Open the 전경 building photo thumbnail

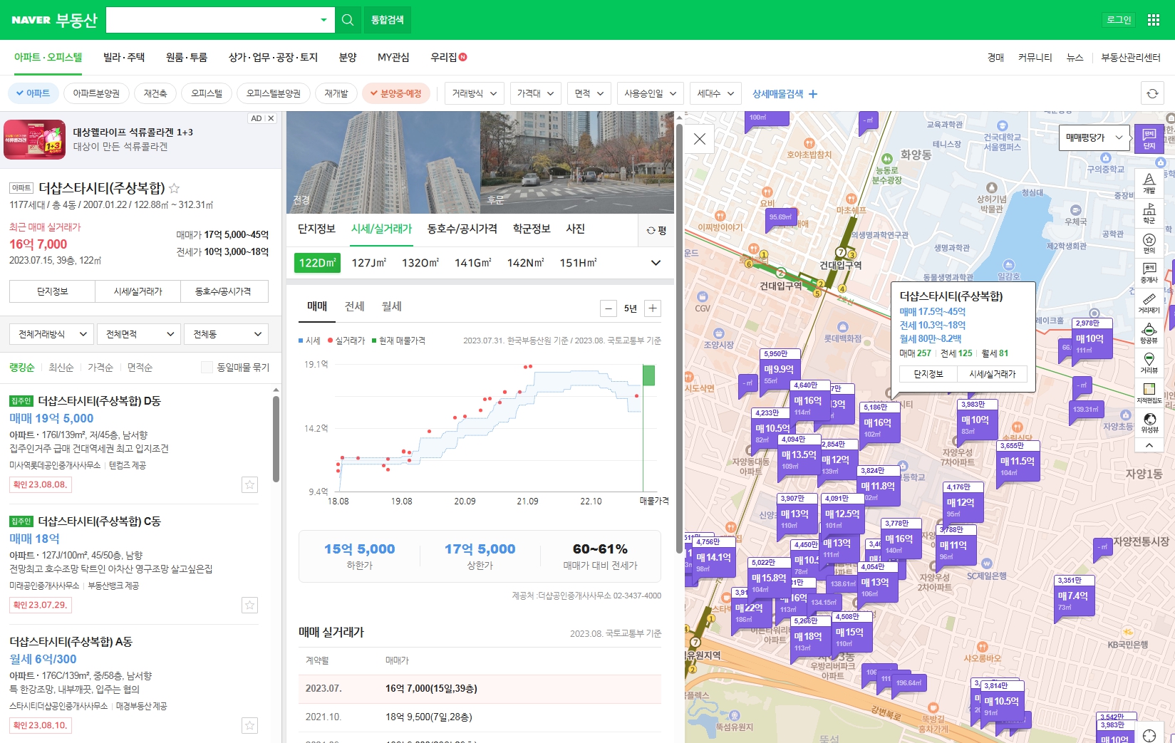coord(383,162)
